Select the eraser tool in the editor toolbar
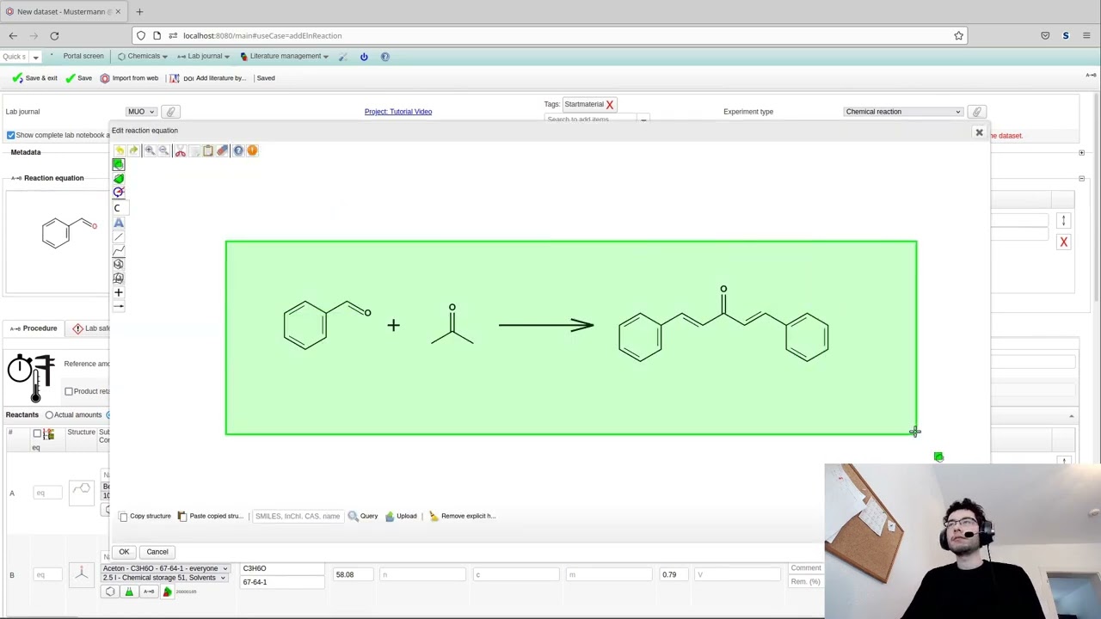This screenshot has height=619, width=1101. (222, 150)
